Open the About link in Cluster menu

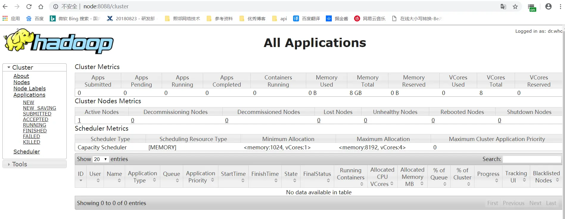pyautogui.click(x=21, y=76)
